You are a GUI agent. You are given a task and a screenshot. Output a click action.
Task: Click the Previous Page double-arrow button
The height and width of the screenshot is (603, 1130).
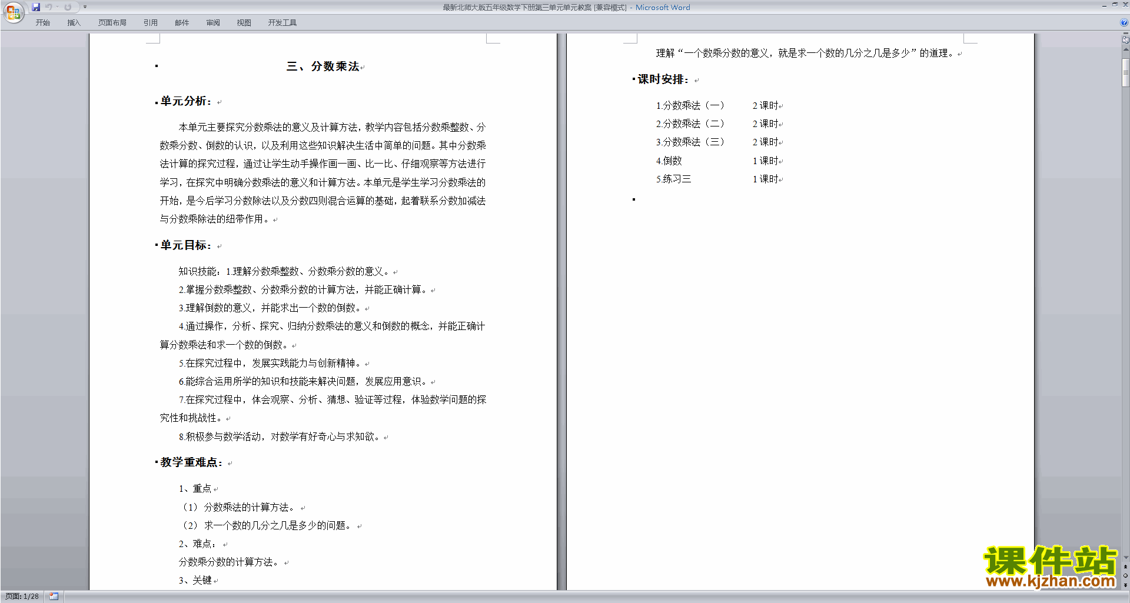(1125, 567)
